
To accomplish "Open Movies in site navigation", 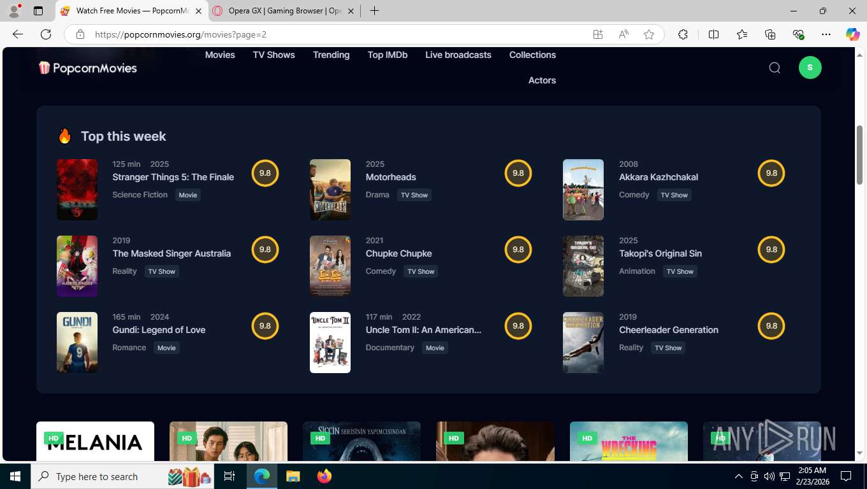I will point(220,55).
